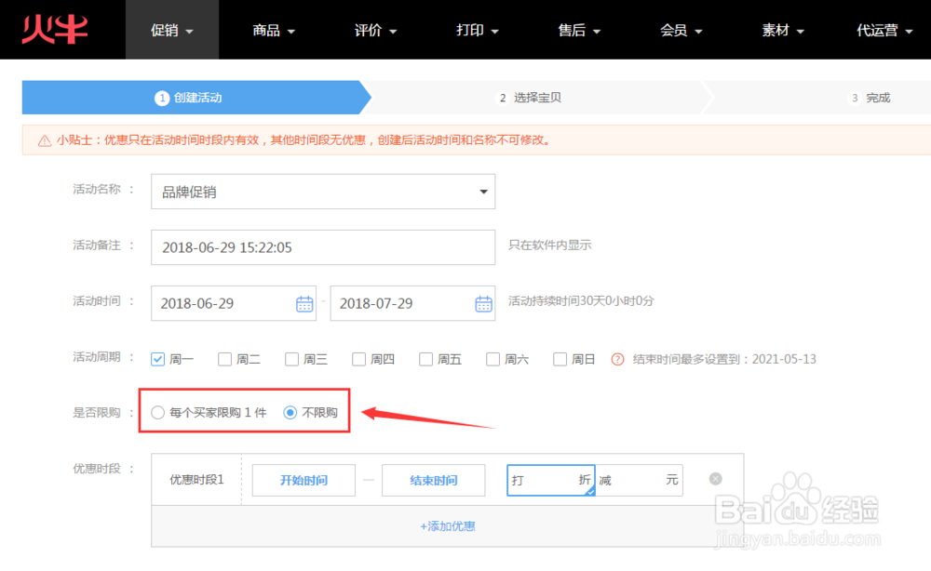Expand the 活动名称 combo box showing 品牌促销
Viewport: 931px width, 571px height.
pyautogui.click(x=323, y=192)
